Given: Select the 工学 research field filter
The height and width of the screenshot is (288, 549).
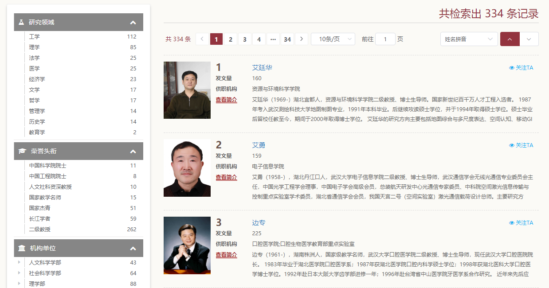Looking at the screenshot, I should [x=34, y=36].
